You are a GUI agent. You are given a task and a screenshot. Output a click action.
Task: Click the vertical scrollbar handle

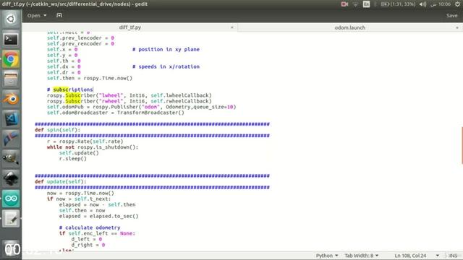click(462, 145)
